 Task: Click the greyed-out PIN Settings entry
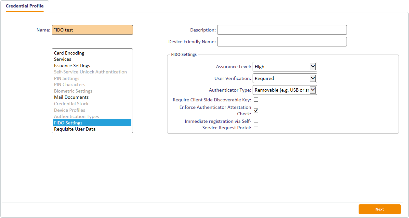[66, 78]
